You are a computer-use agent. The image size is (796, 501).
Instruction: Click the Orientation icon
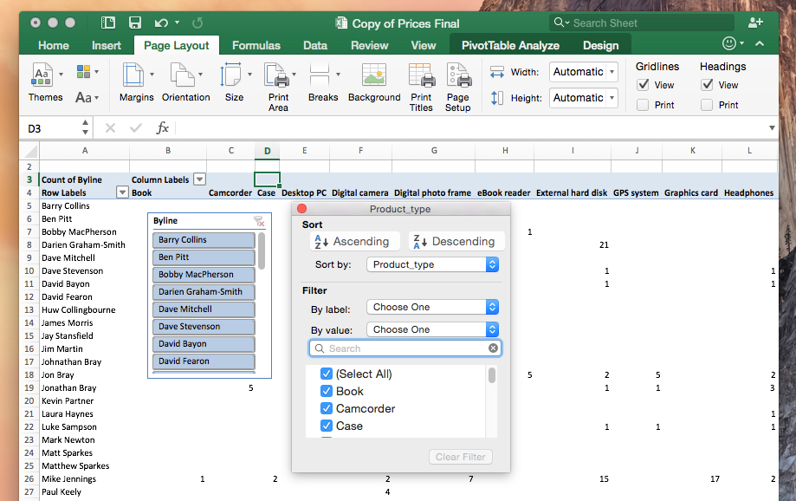[x=185, y=83]
